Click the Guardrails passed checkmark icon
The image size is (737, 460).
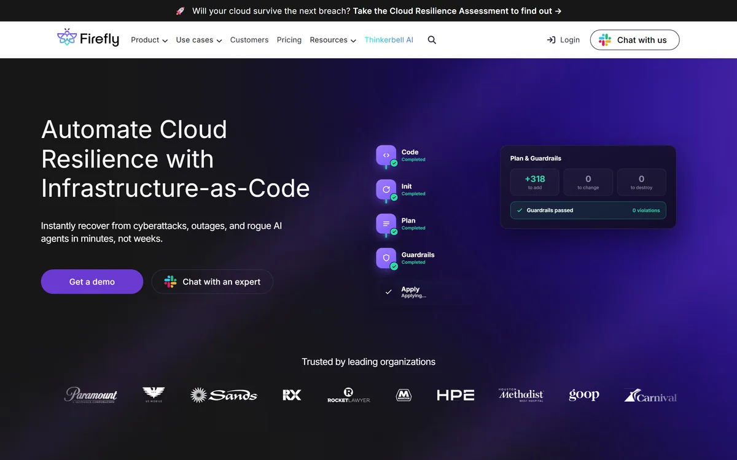(x=520, y=210)
